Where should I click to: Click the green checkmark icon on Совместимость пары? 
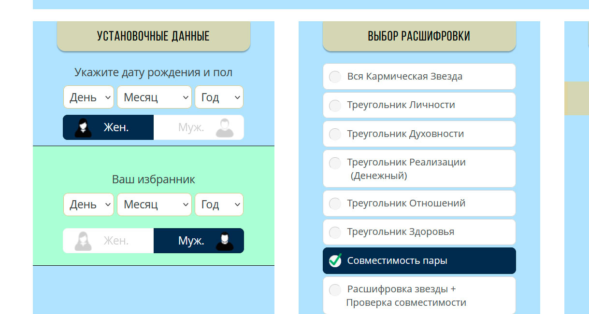[334, 260]
